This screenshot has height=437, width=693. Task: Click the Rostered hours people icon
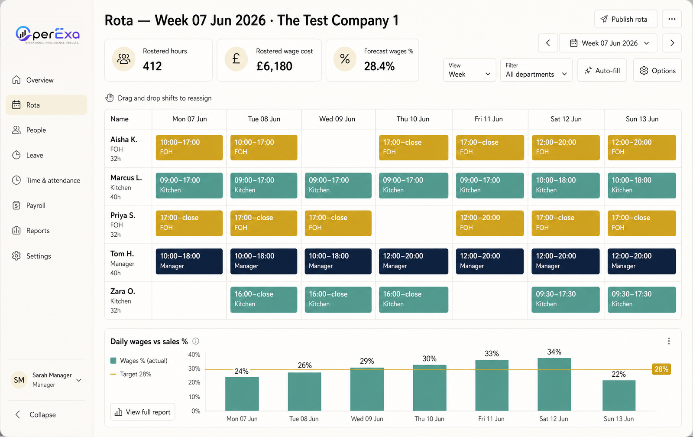click(x=124, y=59)
